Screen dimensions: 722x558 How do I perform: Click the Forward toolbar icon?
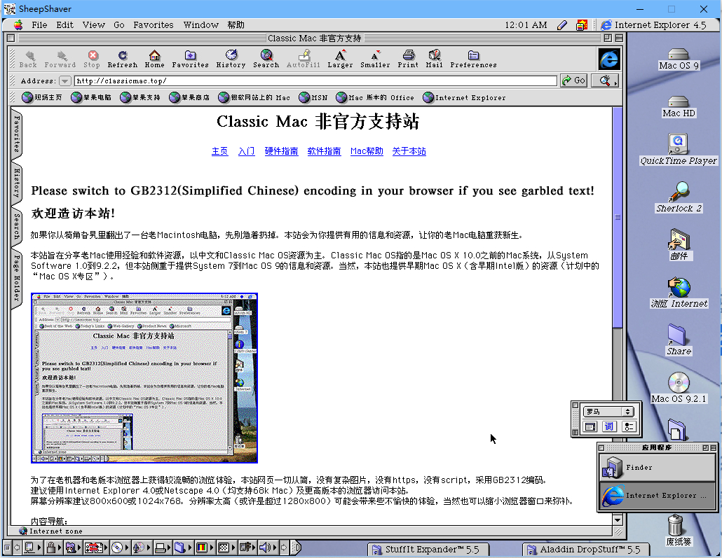60,59
